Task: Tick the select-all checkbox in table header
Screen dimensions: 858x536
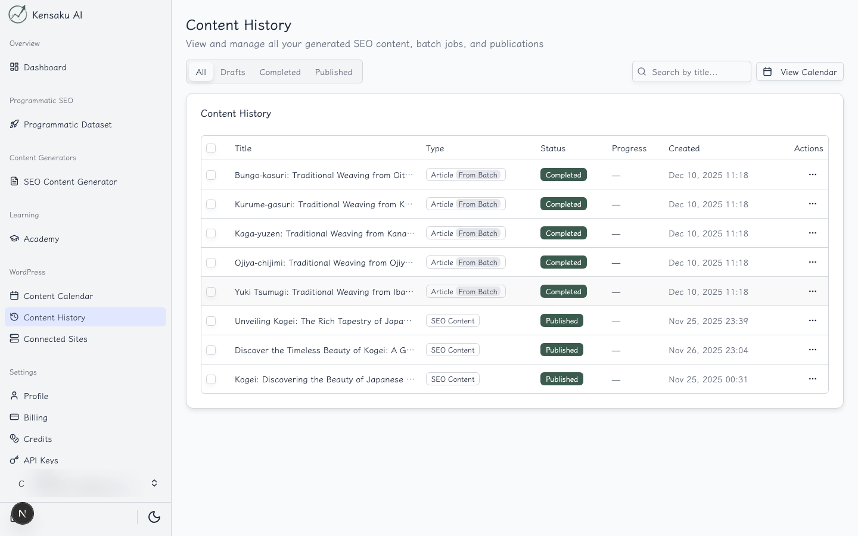Action: tap(211, 148)
